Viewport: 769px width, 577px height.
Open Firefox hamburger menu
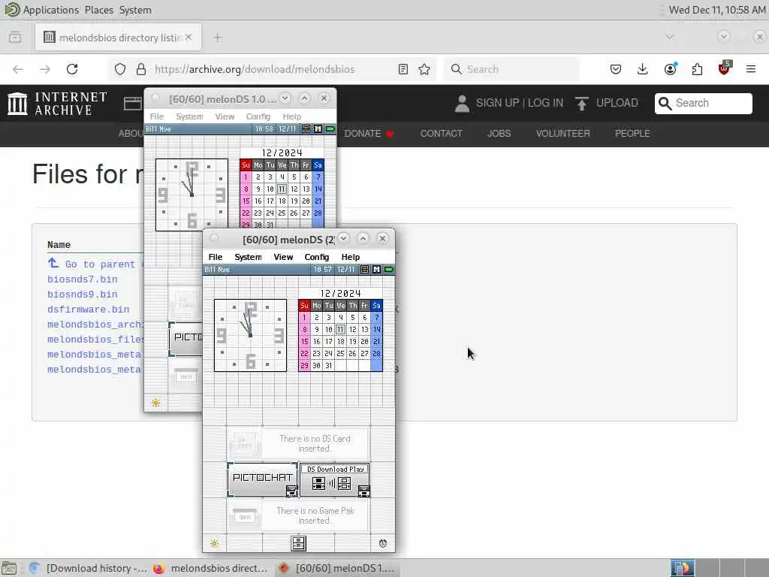751,69
